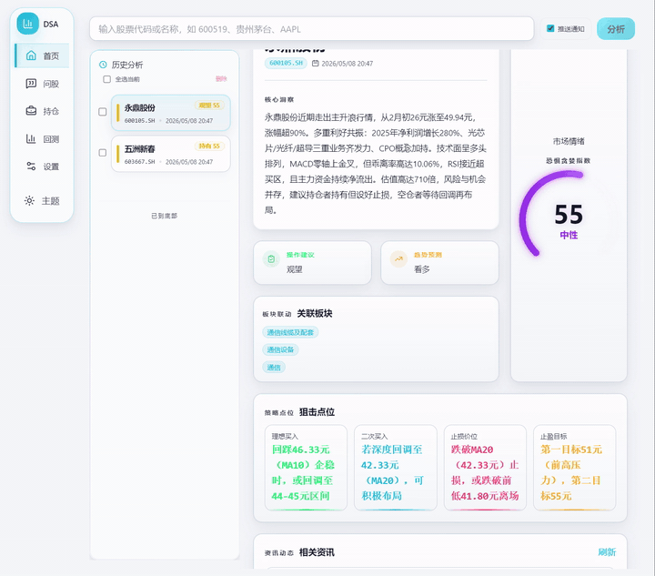This screenshot has height=576, width=655.
Task: Click the 观望 55 badge on 永鼎股份
Action: coord(209,106)
